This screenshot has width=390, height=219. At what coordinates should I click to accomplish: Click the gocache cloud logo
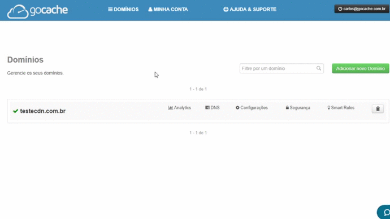(x=37, y=11)
